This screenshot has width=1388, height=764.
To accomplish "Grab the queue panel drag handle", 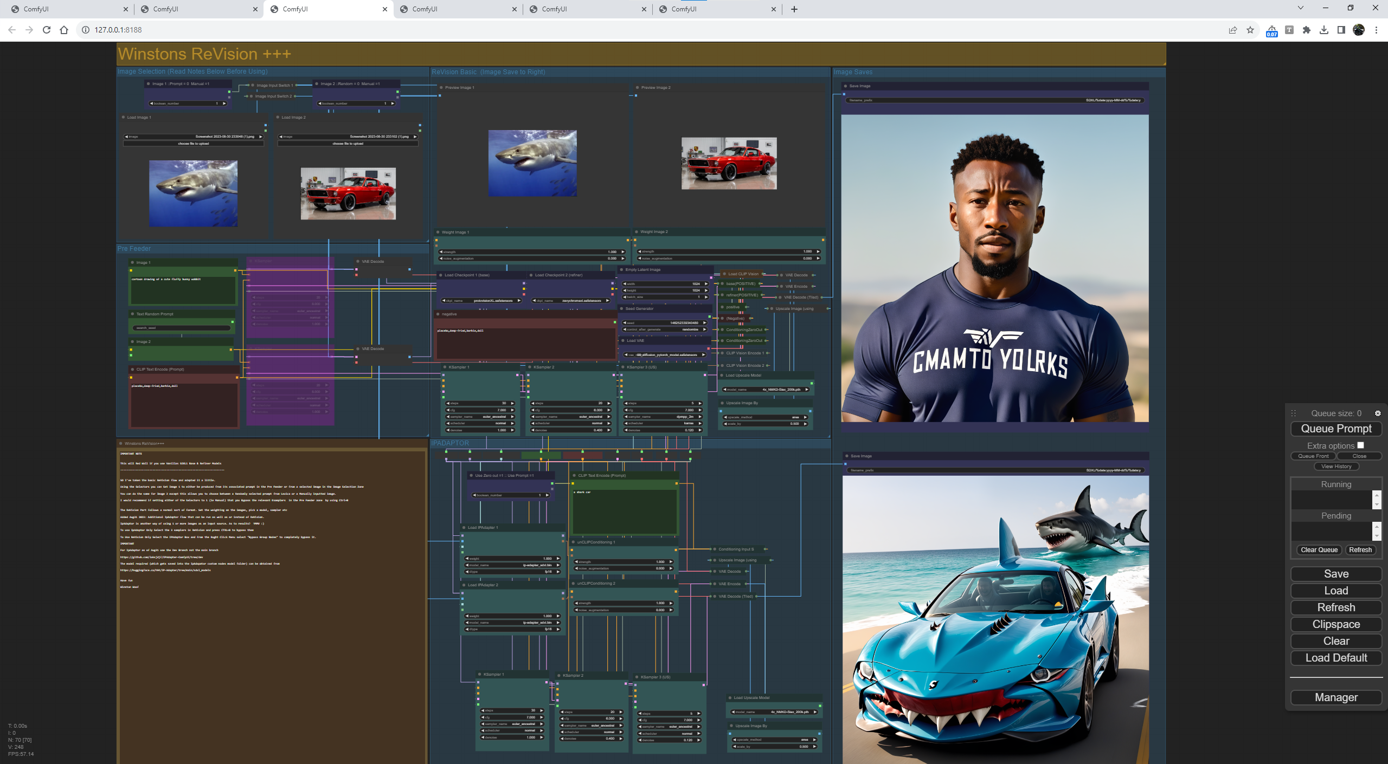I will [1293, 413].
